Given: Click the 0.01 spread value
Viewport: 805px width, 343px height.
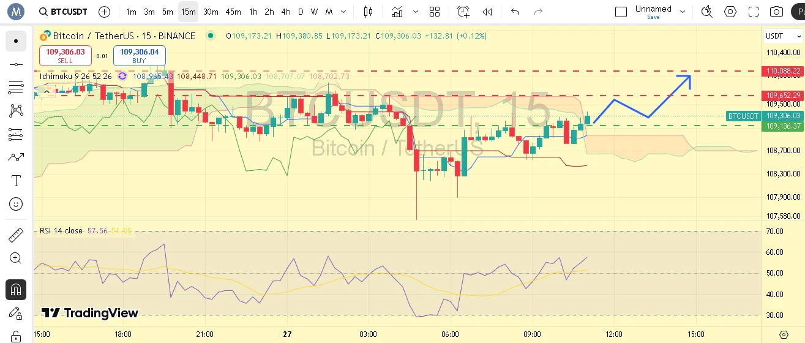Looking at the screenshot, I should [102, 56].
